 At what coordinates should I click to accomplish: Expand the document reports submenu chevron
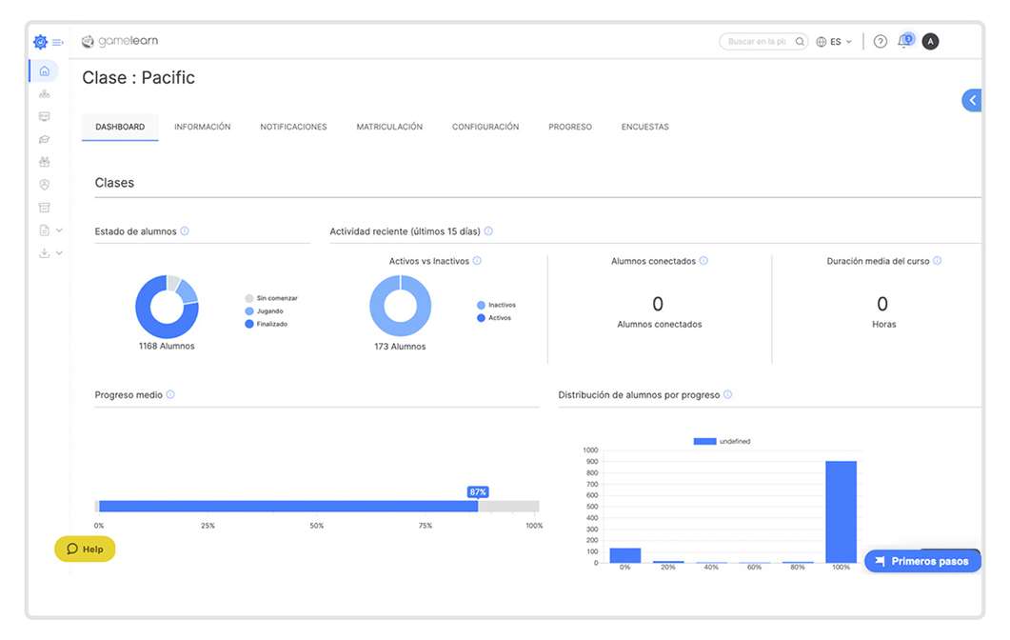tap(59, 230)
